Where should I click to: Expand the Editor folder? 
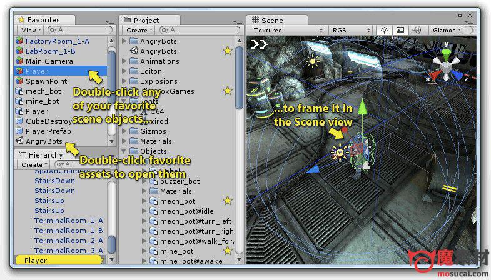(124, 71)
